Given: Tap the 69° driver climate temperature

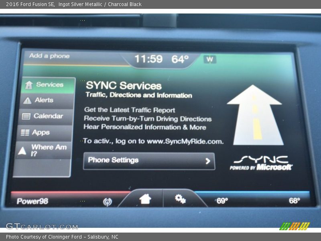Looking at the screenshot, I should tap(222, 201).
